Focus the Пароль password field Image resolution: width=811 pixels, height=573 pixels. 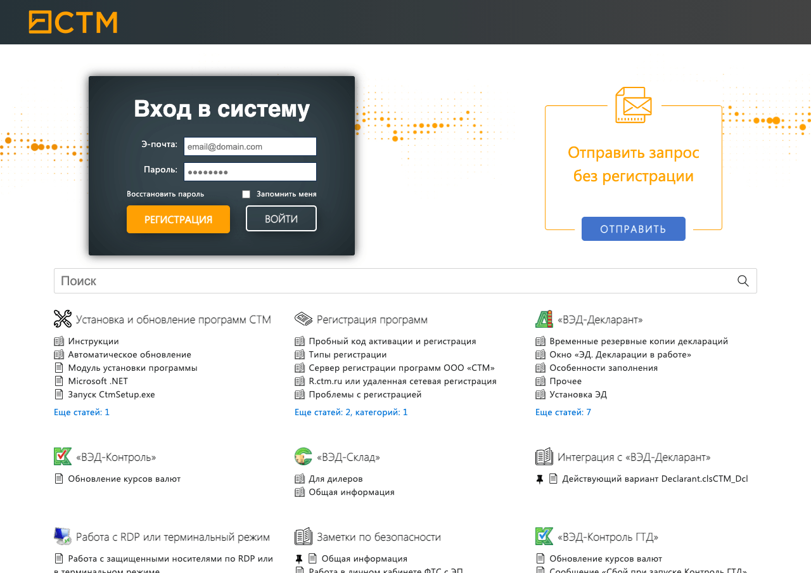tap(250, 172)
